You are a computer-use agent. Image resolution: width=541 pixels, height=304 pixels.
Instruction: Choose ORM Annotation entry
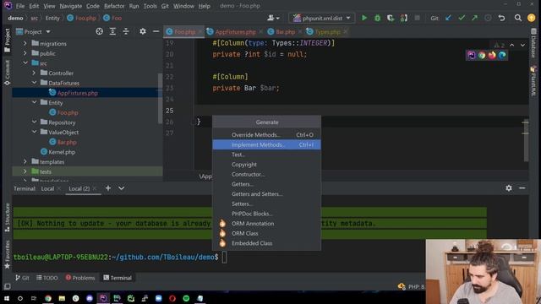[x=267, y=223]
